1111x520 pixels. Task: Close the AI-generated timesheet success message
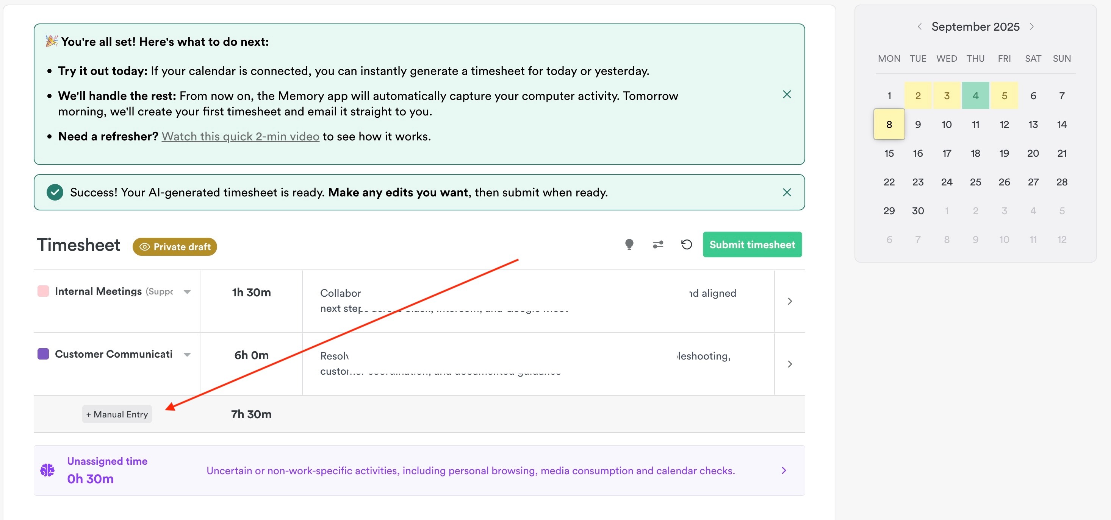coord(787,192)
